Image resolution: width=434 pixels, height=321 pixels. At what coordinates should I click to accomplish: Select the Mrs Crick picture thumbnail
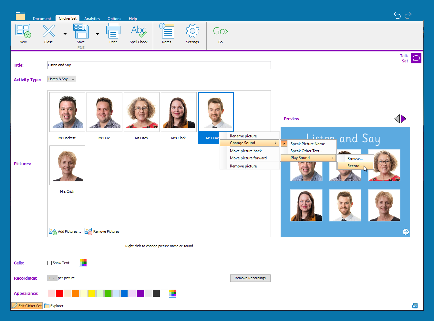(67, 165)
